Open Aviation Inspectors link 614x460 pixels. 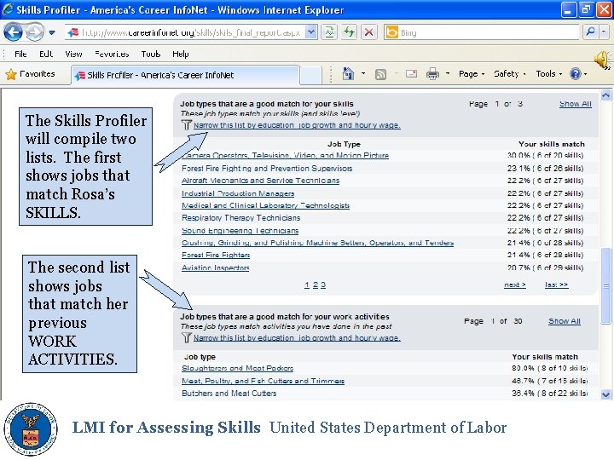(x=216, y=268)
